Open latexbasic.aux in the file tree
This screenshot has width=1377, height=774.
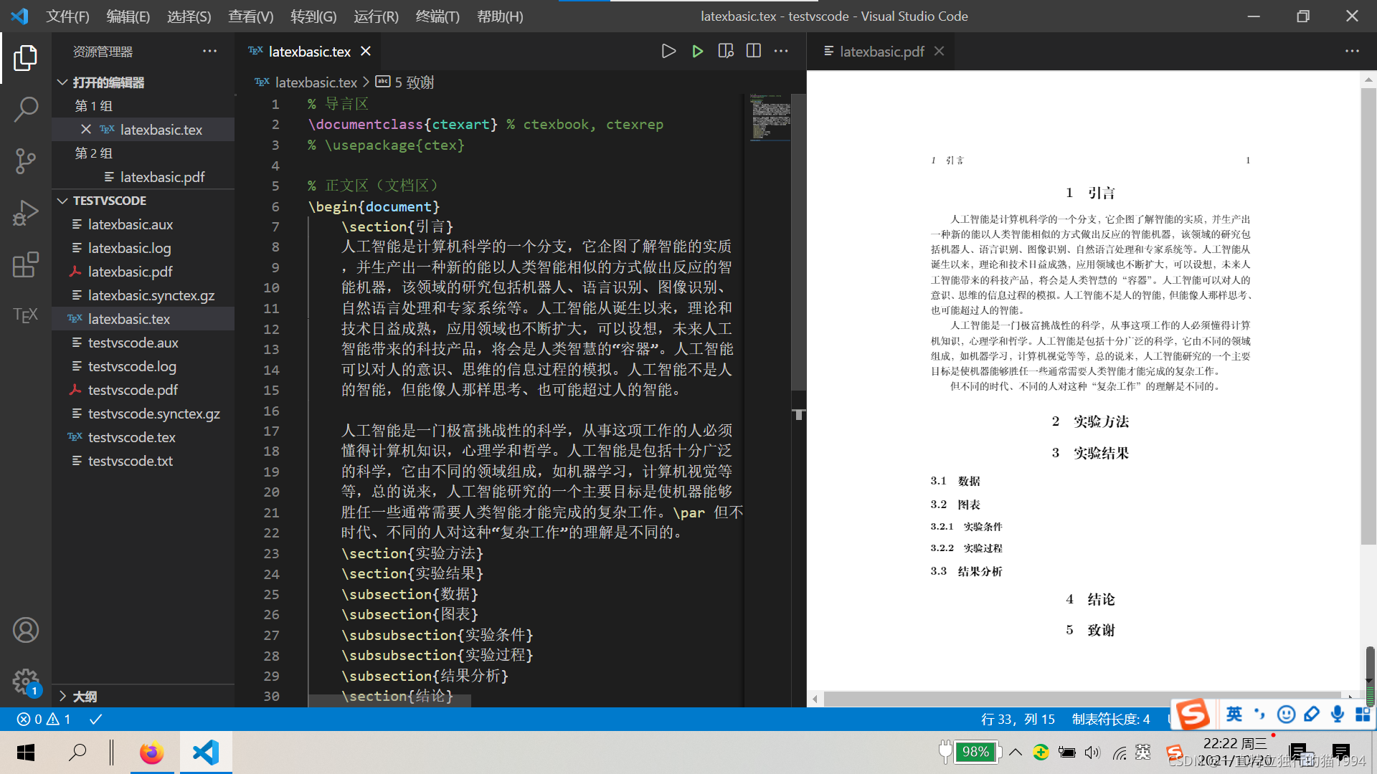131,224
